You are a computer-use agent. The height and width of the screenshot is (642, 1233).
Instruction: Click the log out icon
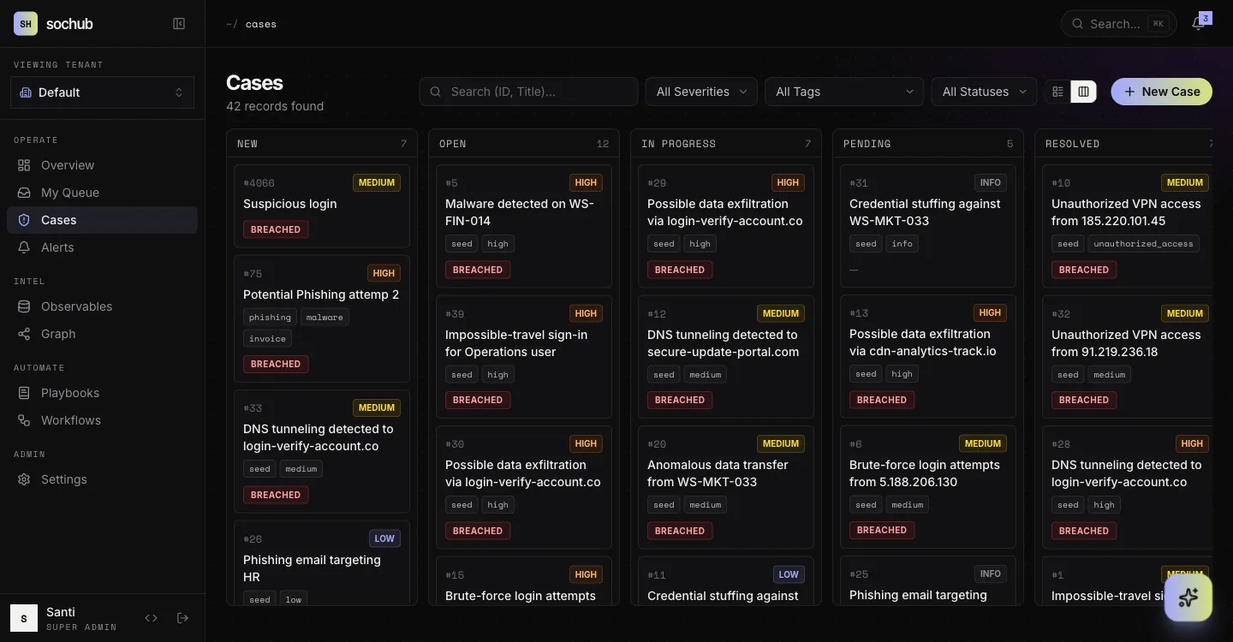click(x=182, y=618)
